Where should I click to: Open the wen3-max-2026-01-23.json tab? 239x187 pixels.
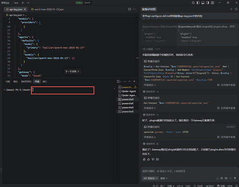pos(47,9)
